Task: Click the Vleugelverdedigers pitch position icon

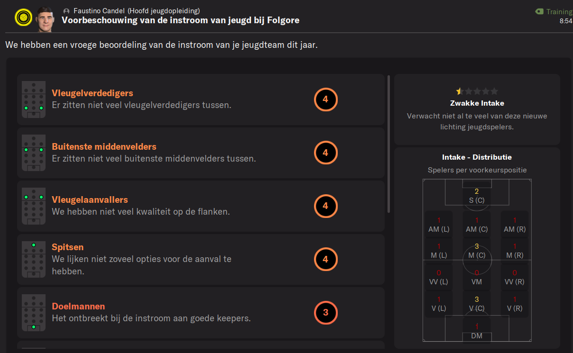Action: tap(34, 100)
